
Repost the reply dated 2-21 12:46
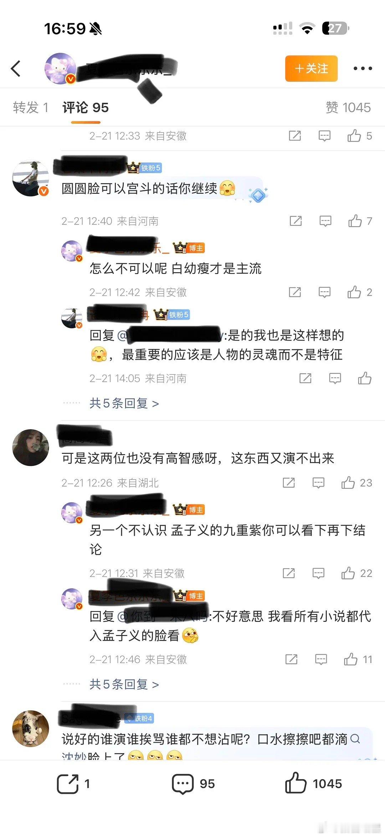pyautogui.click(x=292, y=659)
